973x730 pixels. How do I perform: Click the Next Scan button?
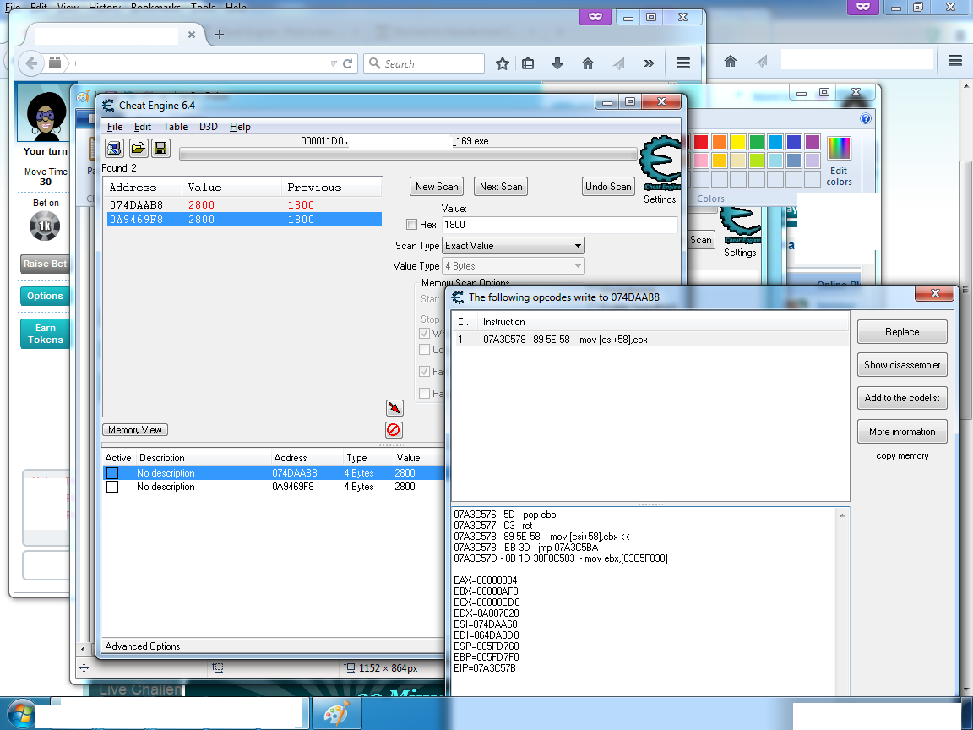click(x=501, y=187)
